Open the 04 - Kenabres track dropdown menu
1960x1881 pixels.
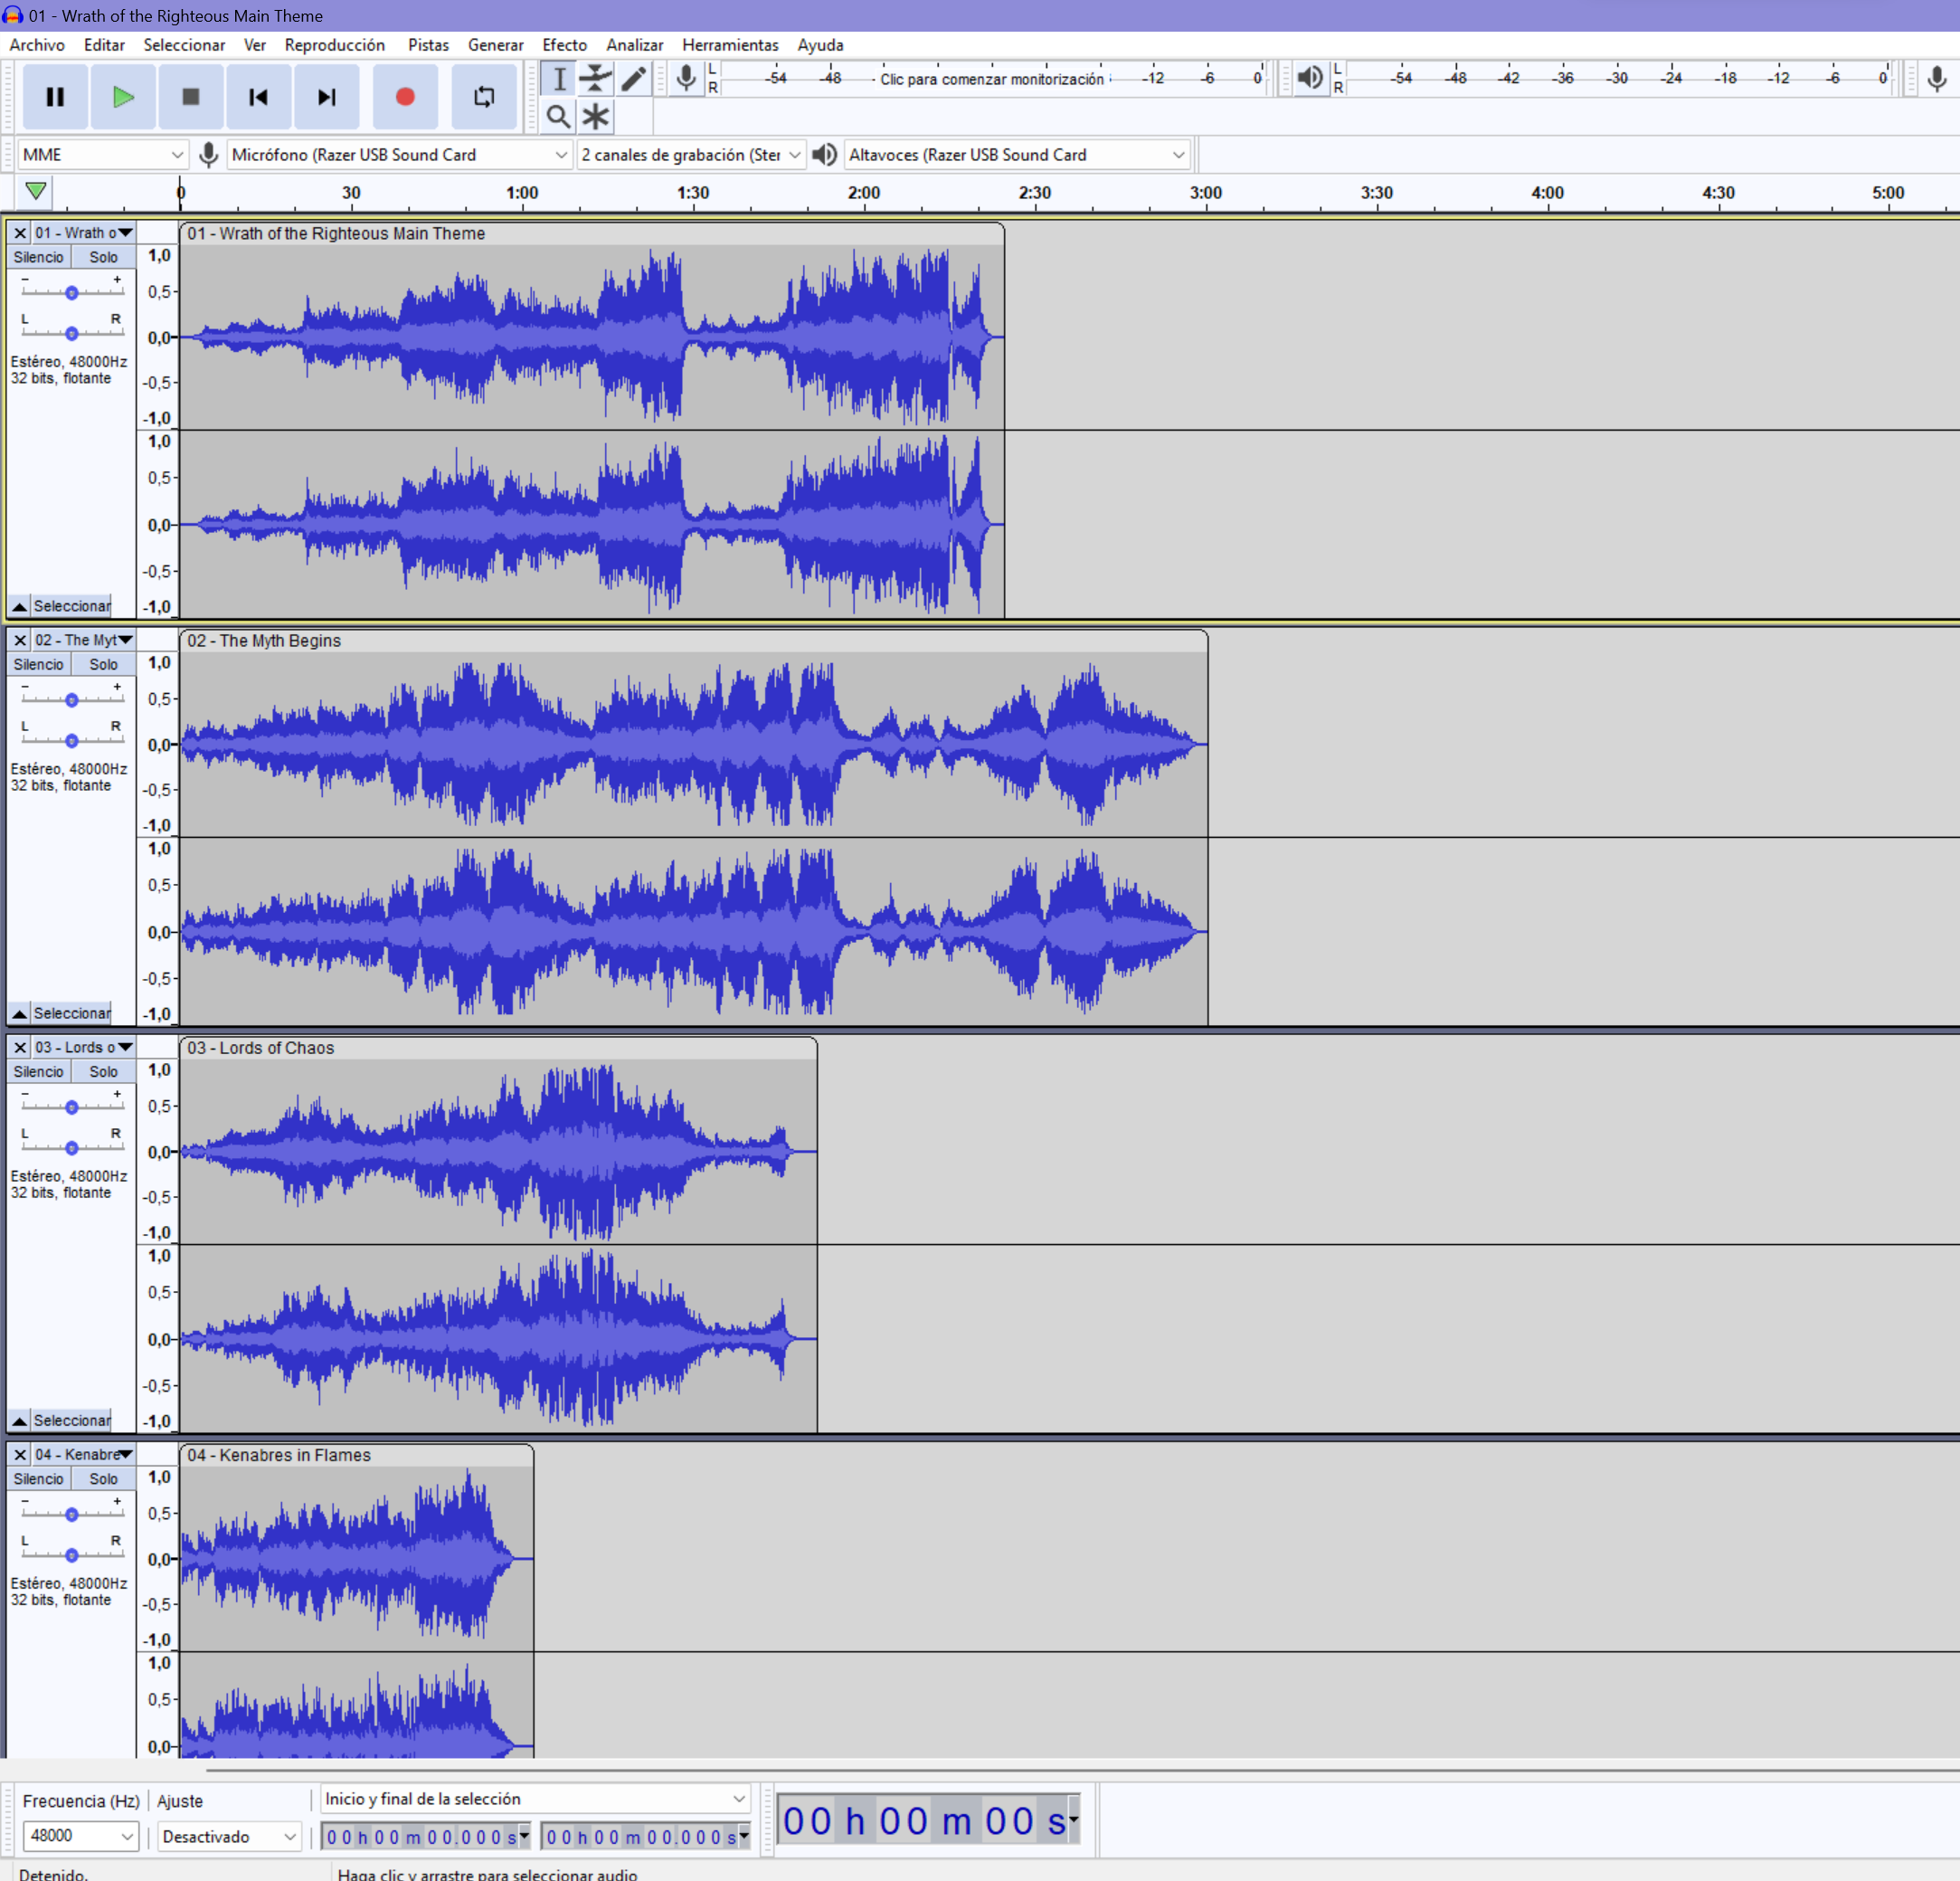84,1454
